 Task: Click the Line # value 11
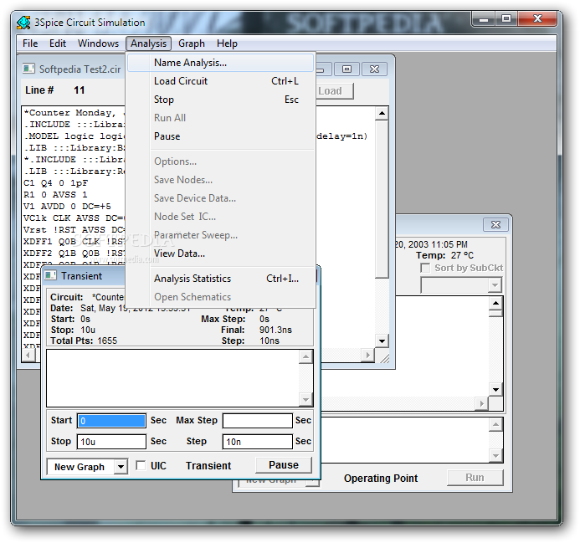[80, 90]
